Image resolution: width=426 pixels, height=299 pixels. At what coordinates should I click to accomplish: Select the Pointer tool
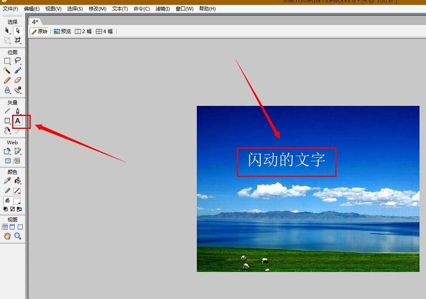coord(7,30)
